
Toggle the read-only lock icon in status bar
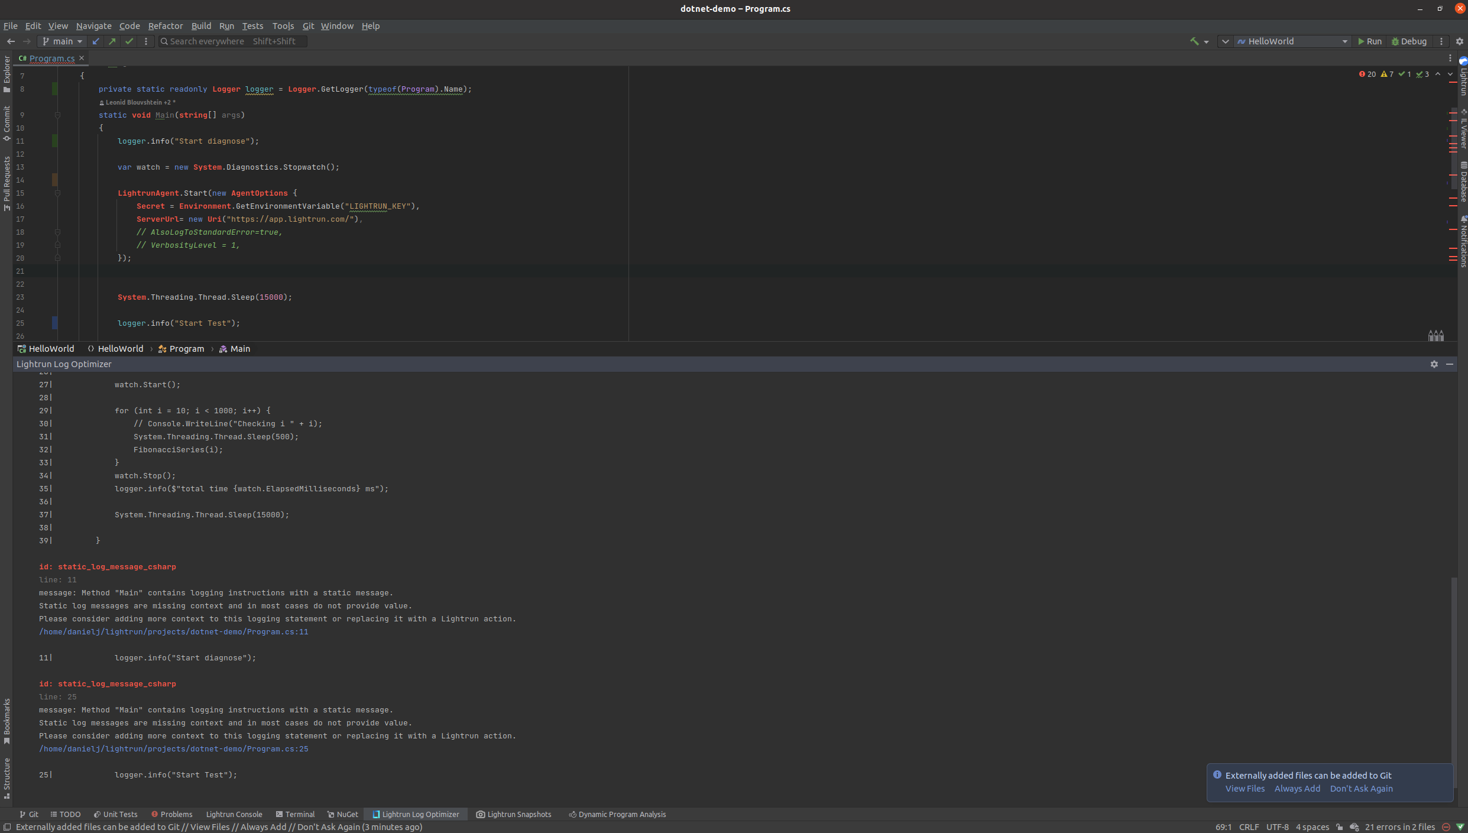pyautogui.click(x=1339, y=827)
